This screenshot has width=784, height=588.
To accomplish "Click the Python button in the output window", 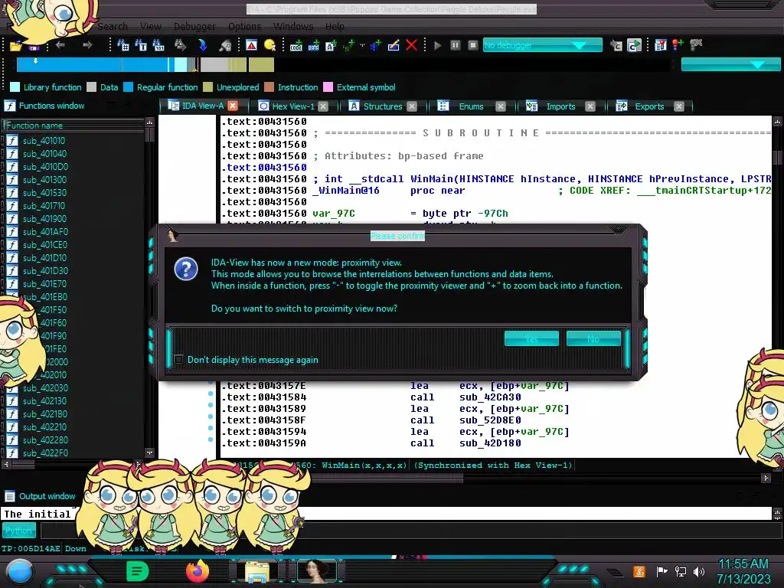I will [x=19, y=531].
